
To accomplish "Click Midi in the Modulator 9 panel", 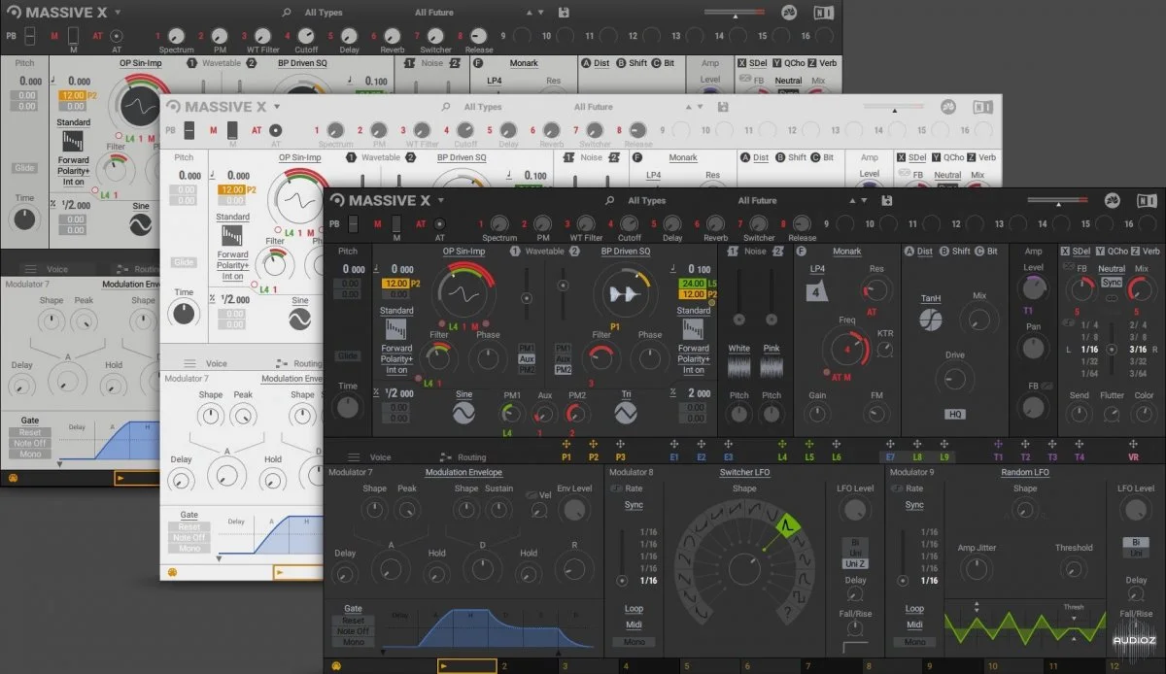I will 914,625.
